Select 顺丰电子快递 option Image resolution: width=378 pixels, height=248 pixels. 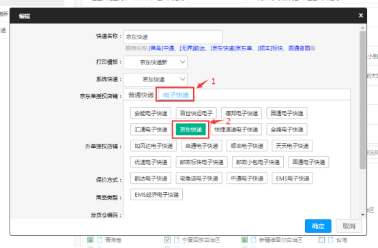click(247, 146)
